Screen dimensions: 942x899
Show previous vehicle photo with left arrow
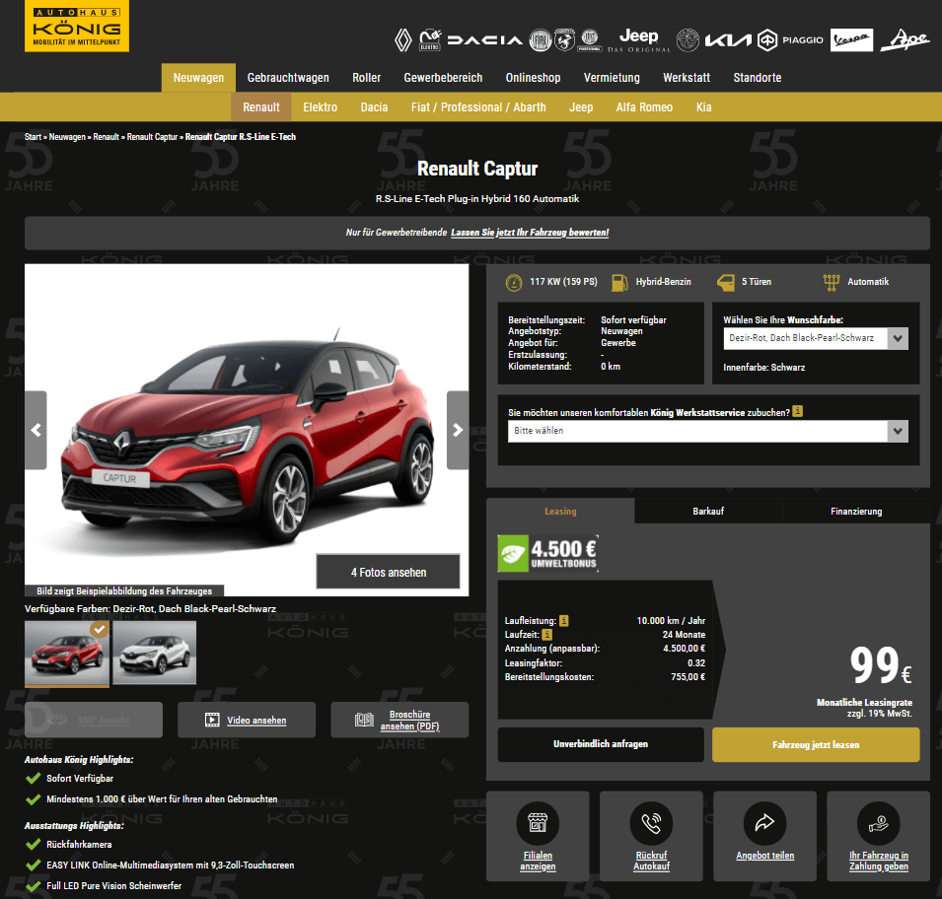36,430
